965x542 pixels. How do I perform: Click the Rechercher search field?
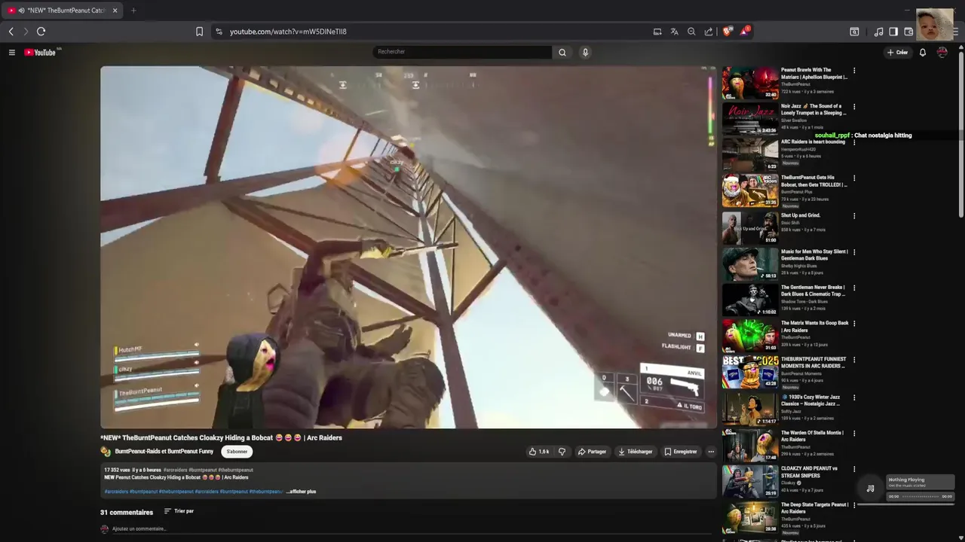(462, 52)
